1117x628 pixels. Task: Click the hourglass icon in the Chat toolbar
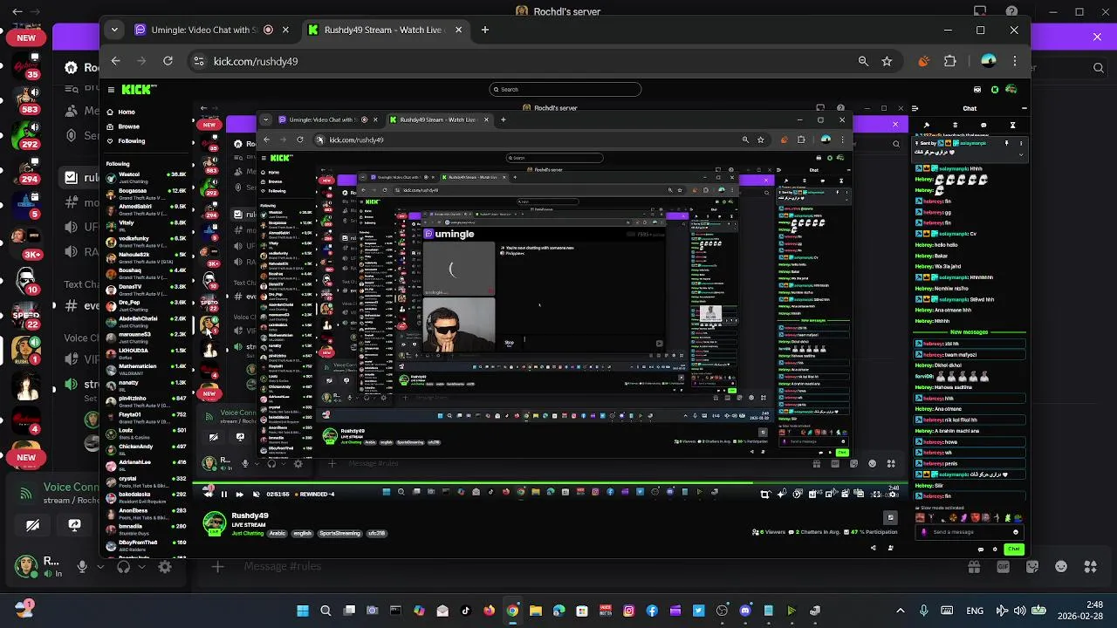(1013, 126)
